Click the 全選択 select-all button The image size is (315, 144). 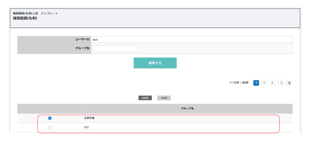pos(145,98)
